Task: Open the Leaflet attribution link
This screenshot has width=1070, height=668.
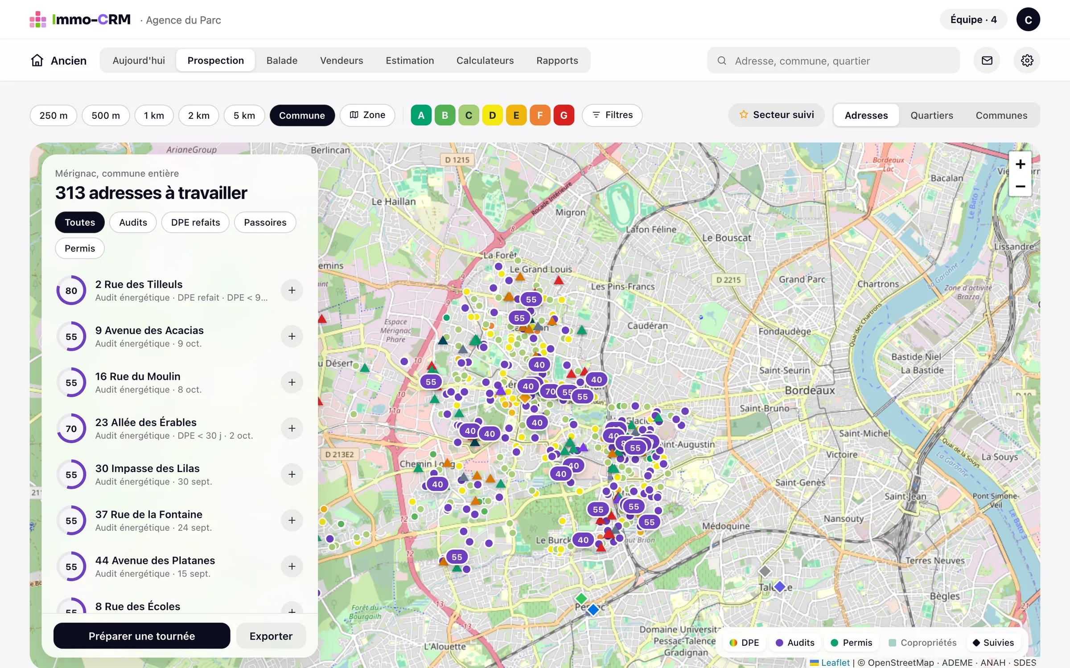Action: coord(835,663)
